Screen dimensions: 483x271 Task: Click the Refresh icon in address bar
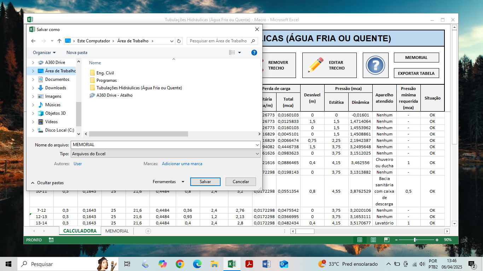click(x=179, y=41)
